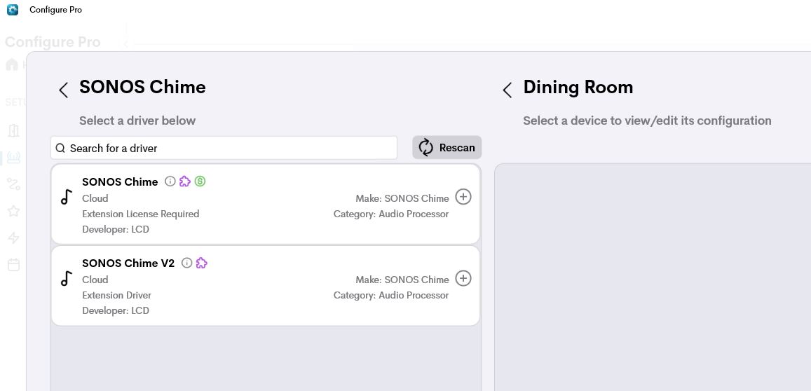Screen dimensions: 811x391
Task: Click music note icon of SONOS Chime V2
Action: (66, 278)
